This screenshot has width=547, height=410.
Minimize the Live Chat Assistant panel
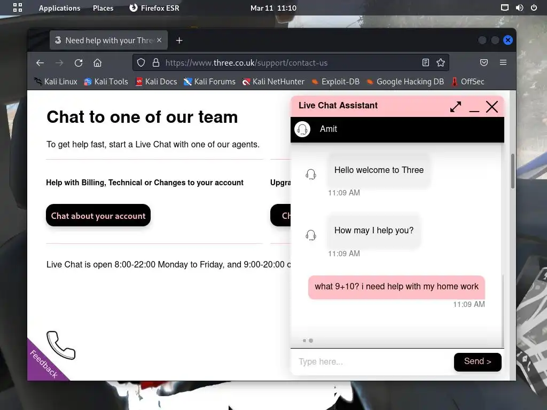[474, 110]
